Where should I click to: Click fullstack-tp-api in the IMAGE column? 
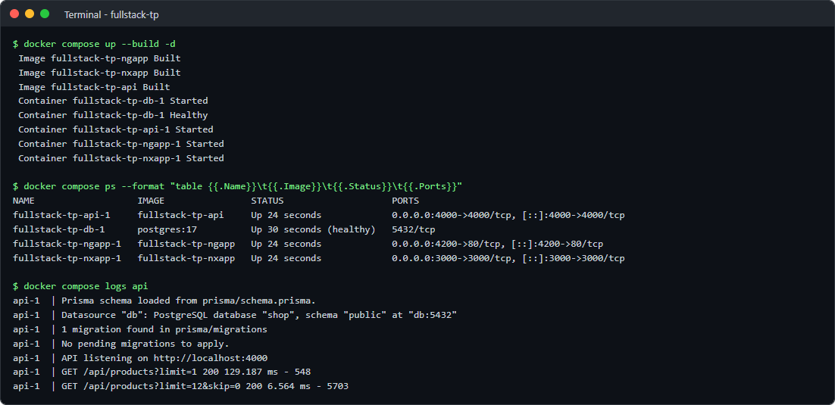(x=180, y=216)
